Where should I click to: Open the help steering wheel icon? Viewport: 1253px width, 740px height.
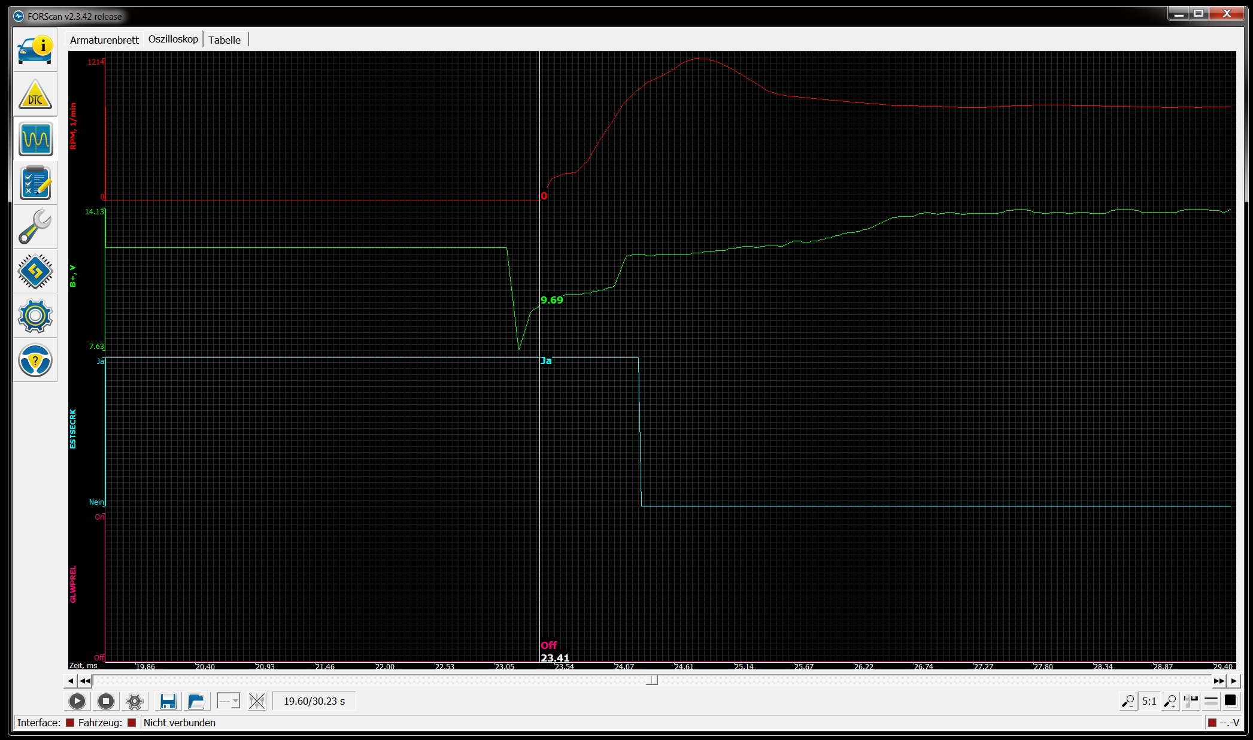[35, 360]
